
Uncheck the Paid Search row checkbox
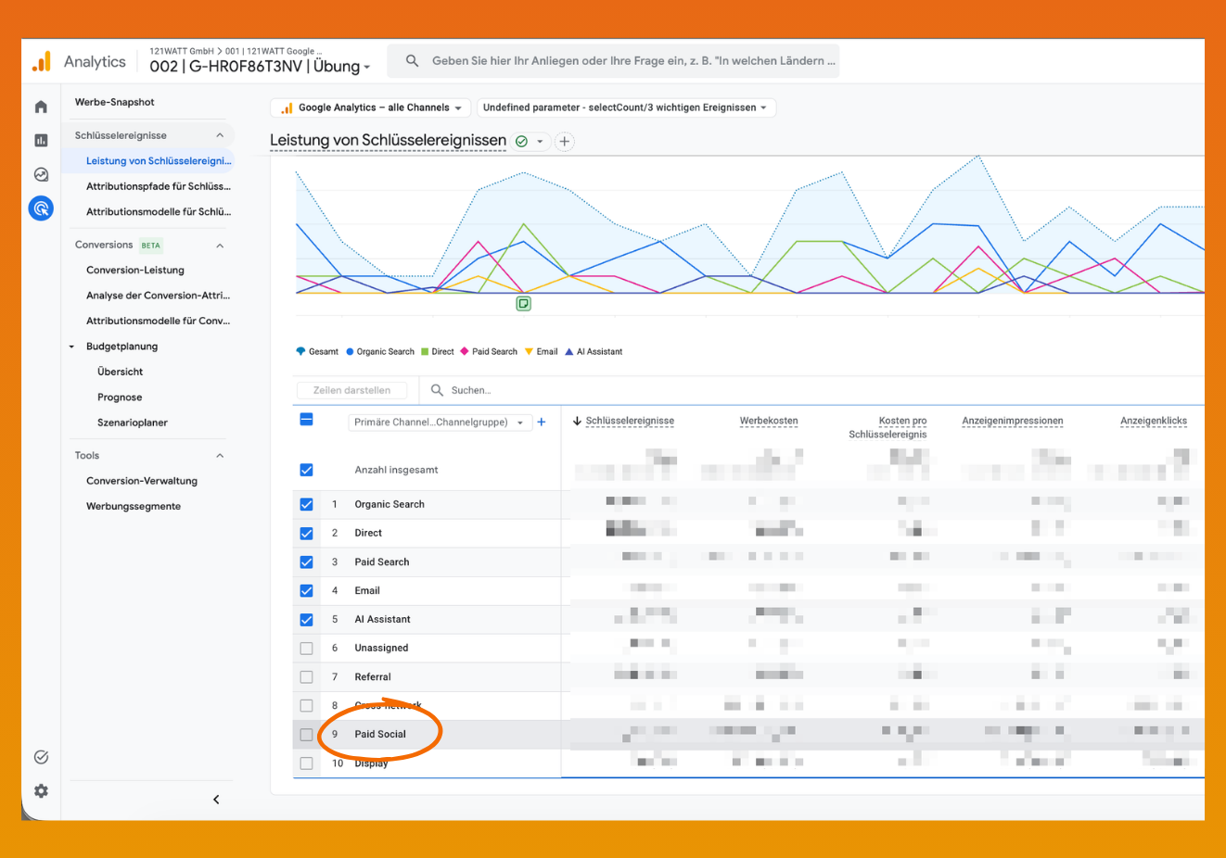click(x=307, y=562)
